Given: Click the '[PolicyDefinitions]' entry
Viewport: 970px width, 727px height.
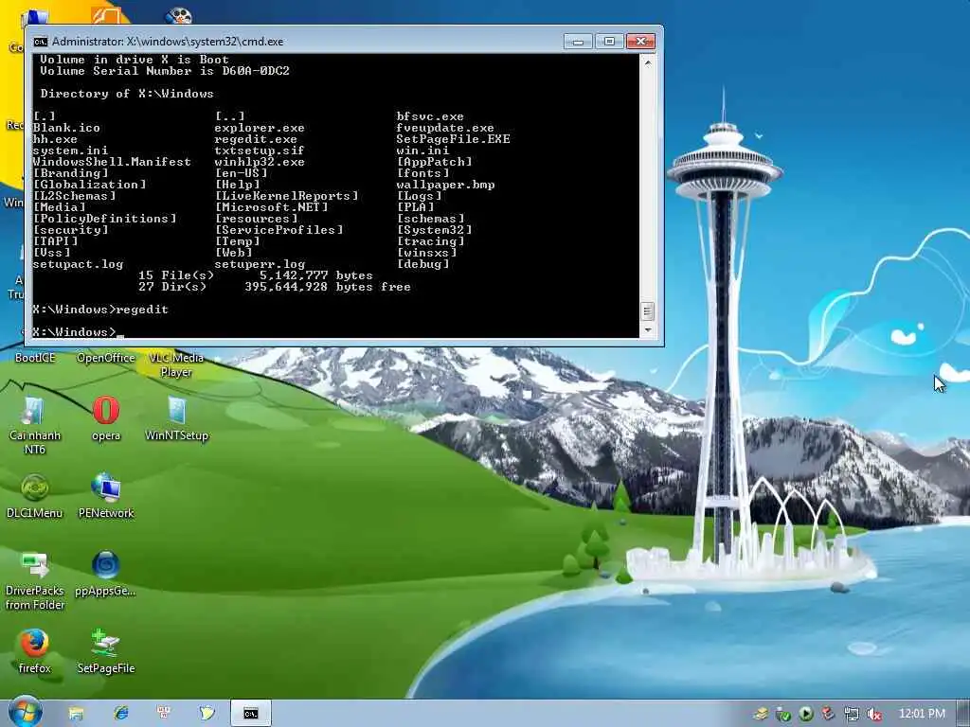Looking at the screenshot, I should (x=104, y=219).
